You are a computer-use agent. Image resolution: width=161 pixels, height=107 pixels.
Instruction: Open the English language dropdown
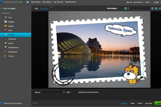157,2
